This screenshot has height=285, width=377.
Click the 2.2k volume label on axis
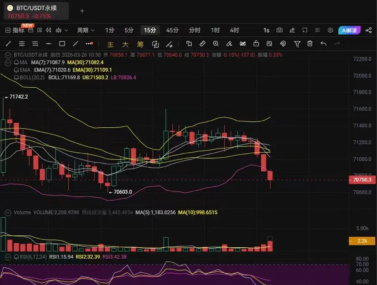point(362,241)
